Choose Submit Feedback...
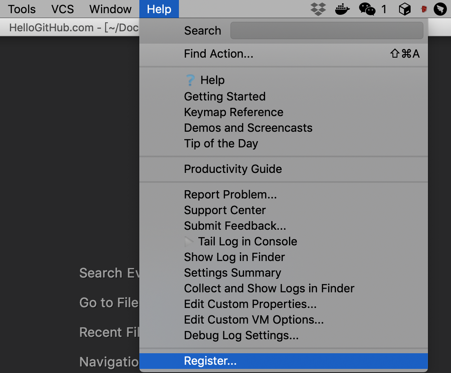Image resolution: width=451 pixels, height=373 pixels. pyautogui.click(x=235, y=226)
